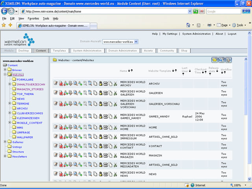Viewport: 252px width, 189px height.
Task: Switch to the Domain Administration module tab
Action: pyautogui.click(x=122, y=51)
